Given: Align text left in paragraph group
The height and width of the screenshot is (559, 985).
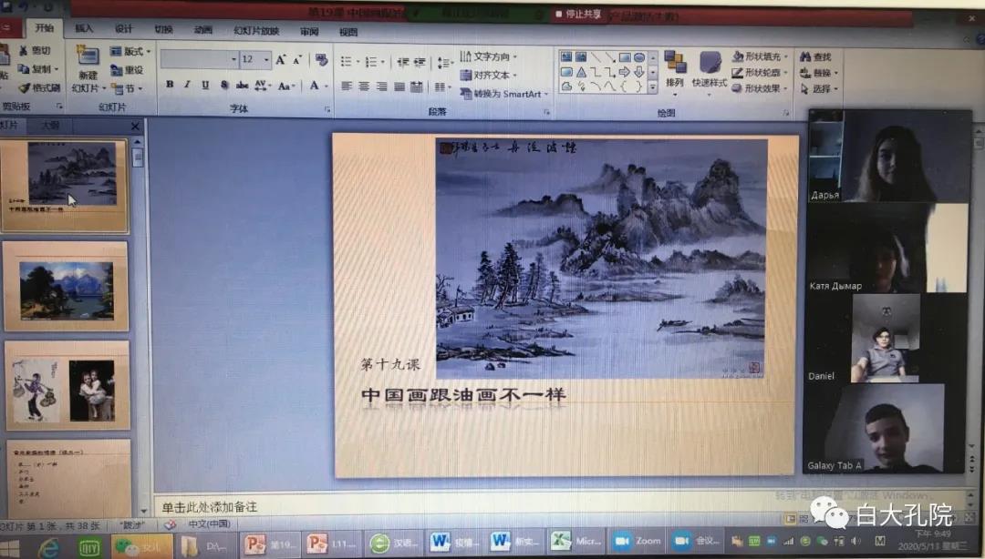Looking at the screenshot, I should coord(347,86).
